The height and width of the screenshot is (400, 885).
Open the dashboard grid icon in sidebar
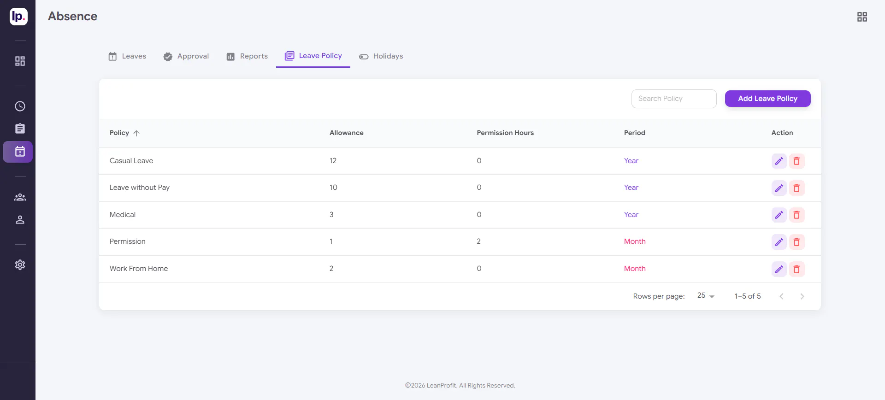tap(20, 61)
